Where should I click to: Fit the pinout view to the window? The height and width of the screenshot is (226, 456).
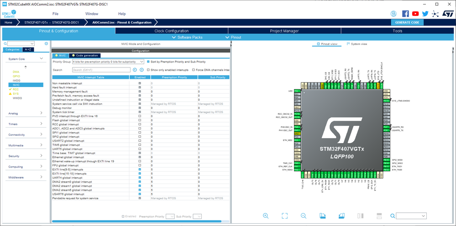[284, 216]
